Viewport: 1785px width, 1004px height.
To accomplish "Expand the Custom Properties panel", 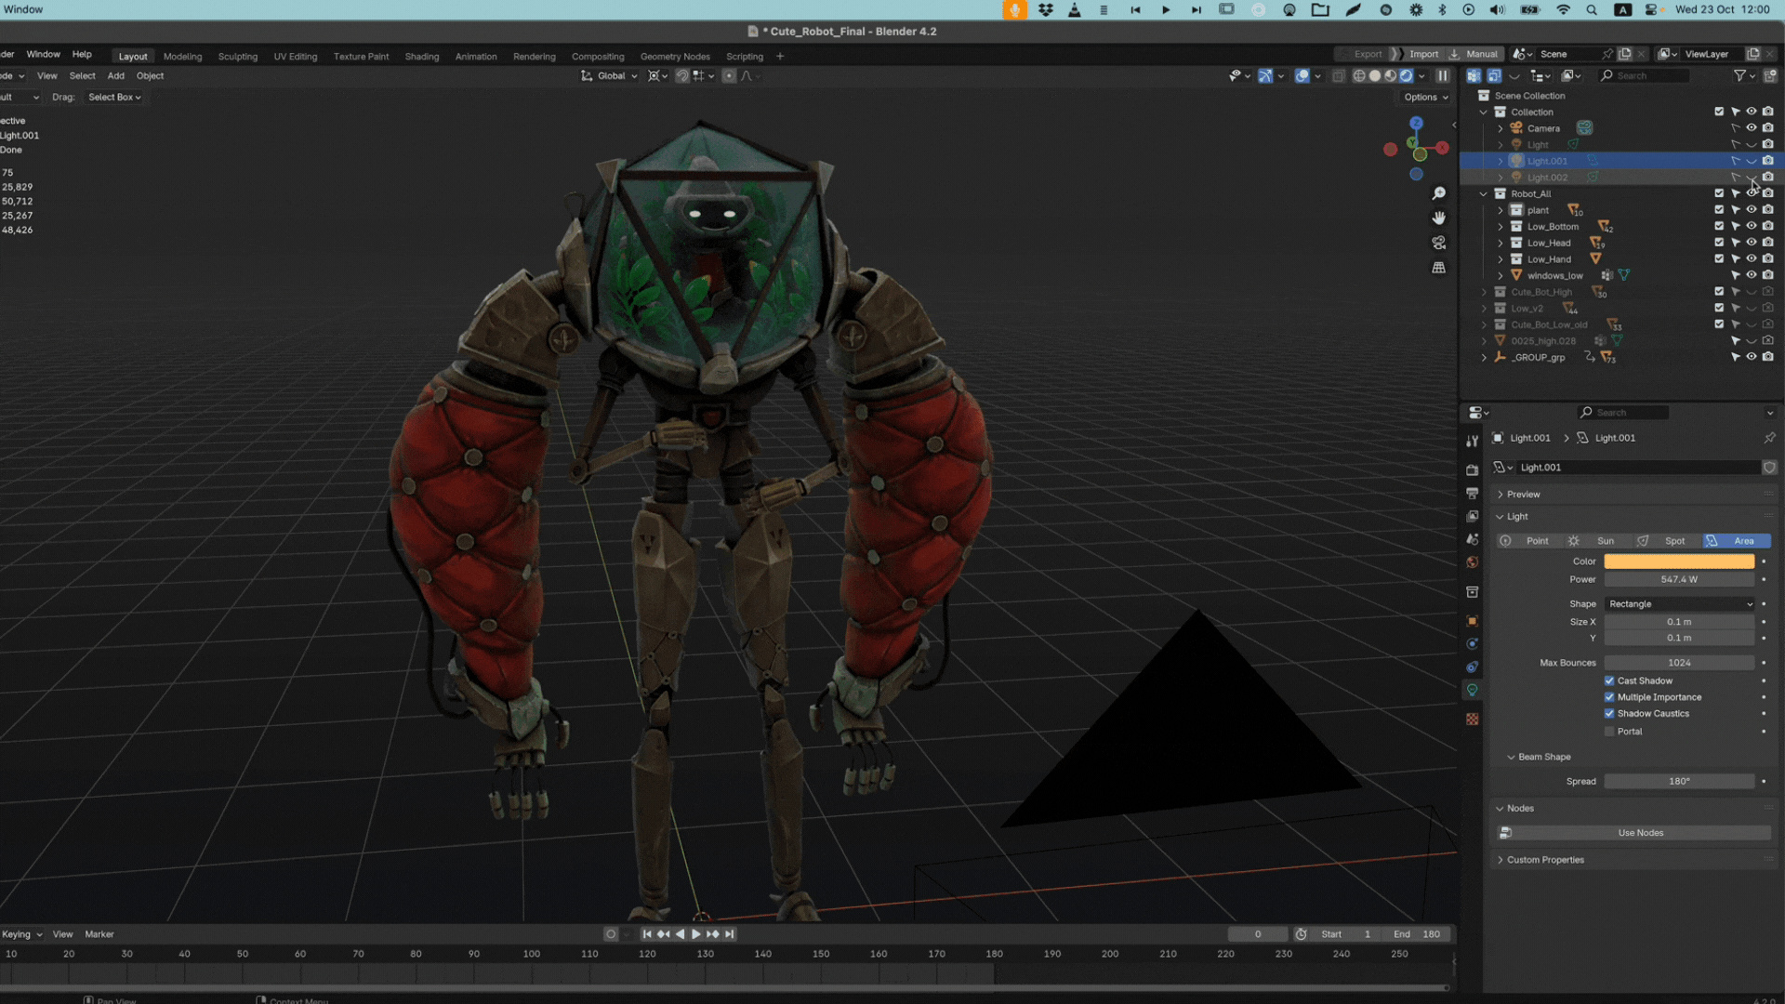I will point(1544,860).
